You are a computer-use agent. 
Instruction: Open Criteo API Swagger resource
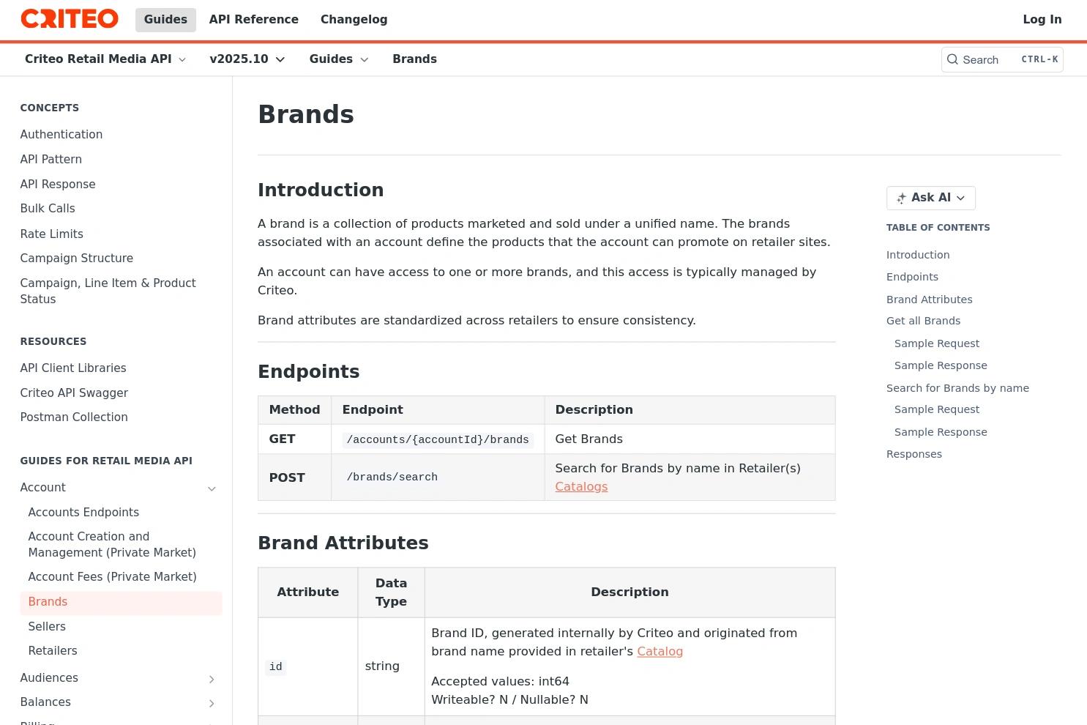pos(74,393)
